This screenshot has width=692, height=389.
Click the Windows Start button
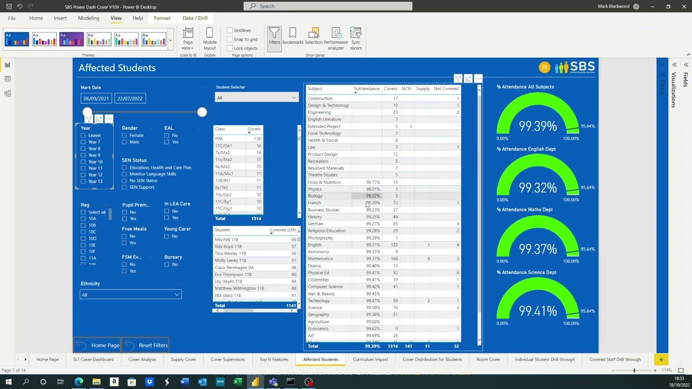(8, 382)
